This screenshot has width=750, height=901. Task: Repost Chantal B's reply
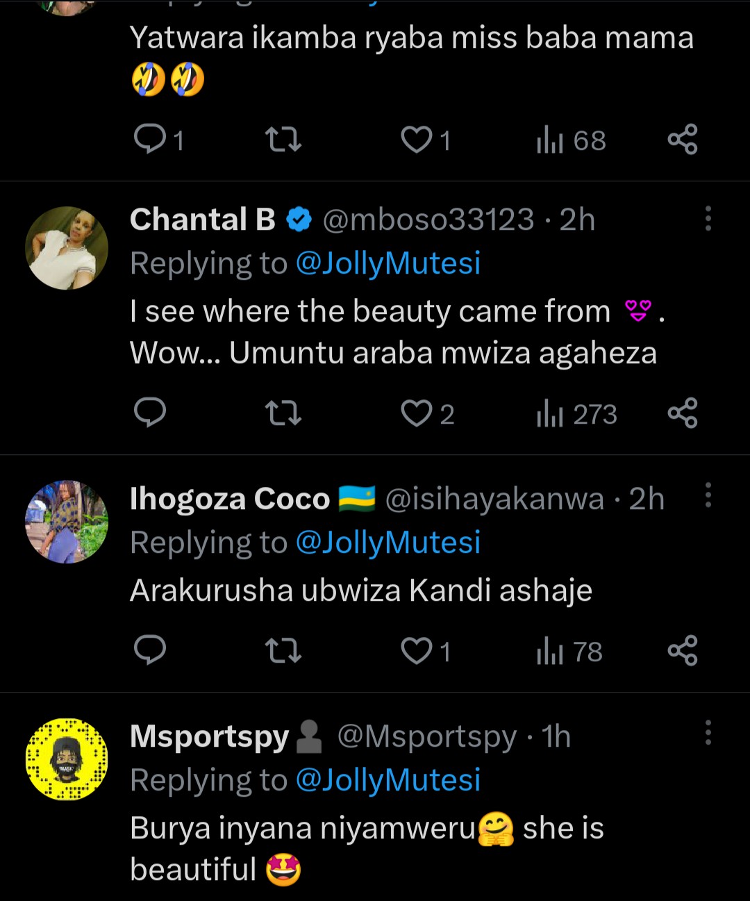[x=283, y=414]
